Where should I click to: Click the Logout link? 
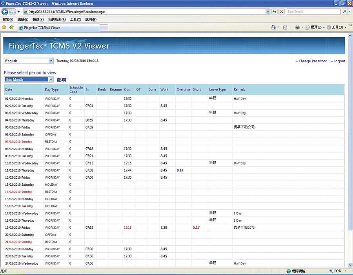(339, 61)
